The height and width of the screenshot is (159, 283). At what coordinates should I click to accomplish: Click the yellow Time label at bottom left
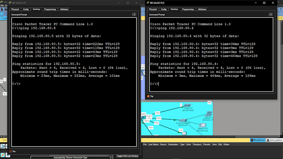4,140
